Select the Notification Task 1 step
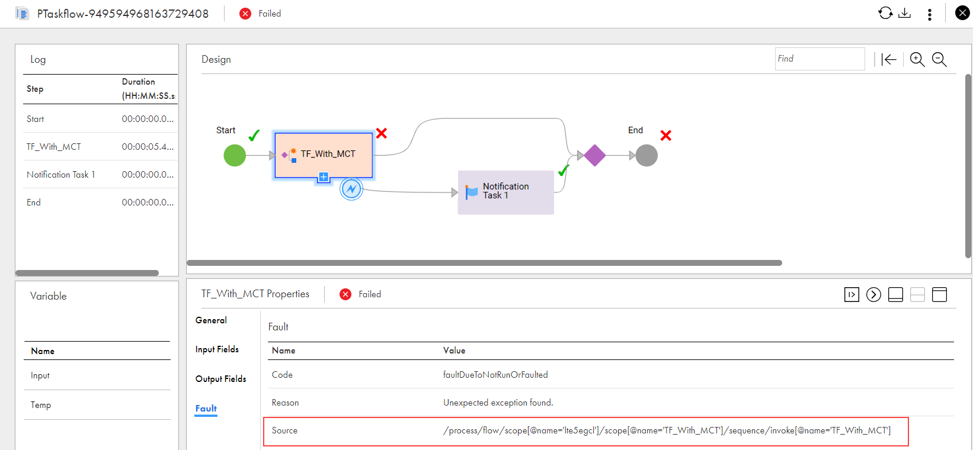973x450 pixels. point(505,192)
